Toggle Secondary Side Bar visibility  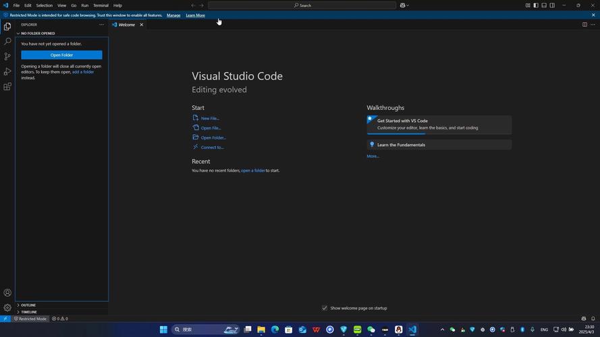552,5
